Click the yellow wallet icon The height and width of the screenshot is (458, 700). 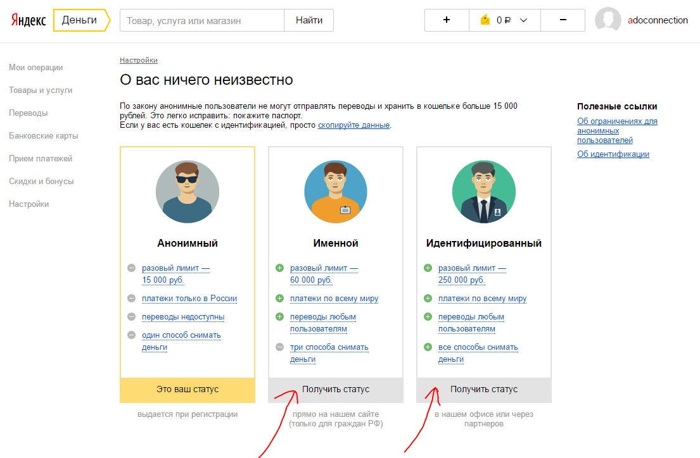pyautogui.click(x=485, y=20)
